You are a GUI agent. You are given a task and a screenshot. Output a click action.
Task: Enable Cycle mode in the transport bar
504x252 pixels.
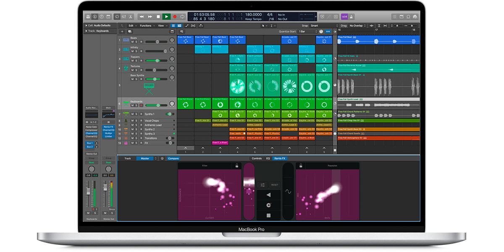[182, 16]
